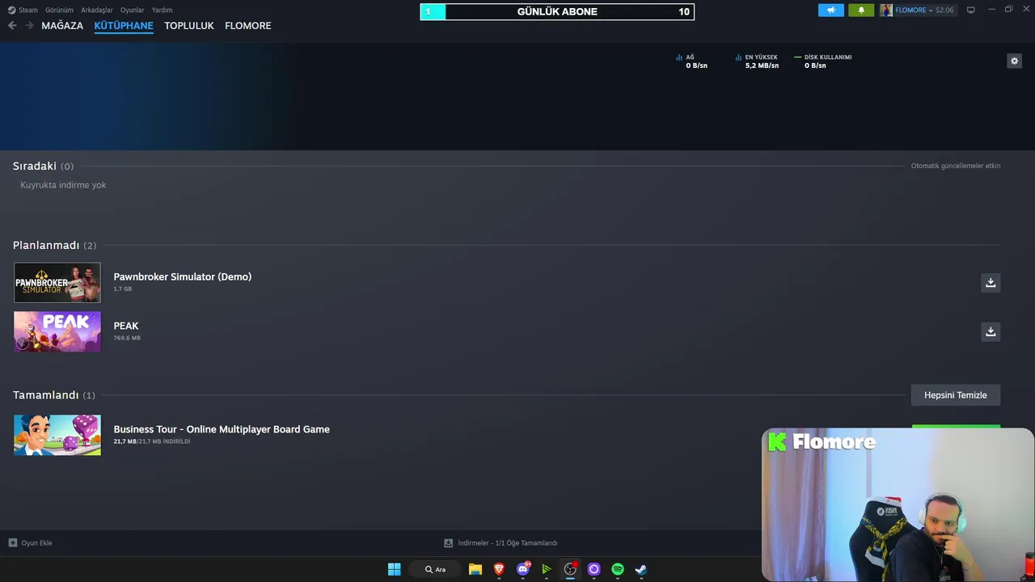Click the Tamamlandı (1) section header
This screenshot has height=582, width=1035.
point(54,395)
